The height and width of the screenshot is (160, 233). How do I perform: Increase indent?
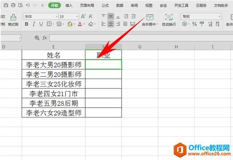pyautogui.click(x=133, y=16)
